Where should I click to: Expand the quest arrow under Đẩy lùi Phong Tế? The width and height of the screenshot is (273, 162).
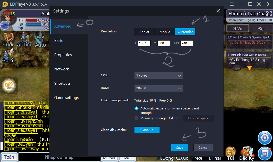pyautogui.click(x=249, y=68)
